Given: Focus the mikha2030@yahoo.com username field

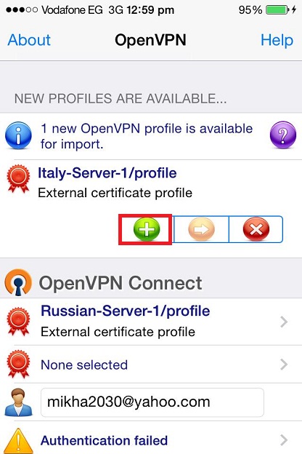Looking at the screenshot, I should [x=152, y=402].
